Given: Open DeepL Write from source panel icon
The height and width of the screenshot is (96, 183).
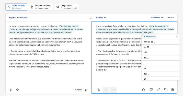Looking at the screenshot, I should pyautogui.click(x=86, y=90).
